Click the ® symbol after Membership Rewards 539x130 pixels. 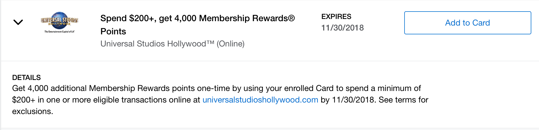tap(291, 18)
